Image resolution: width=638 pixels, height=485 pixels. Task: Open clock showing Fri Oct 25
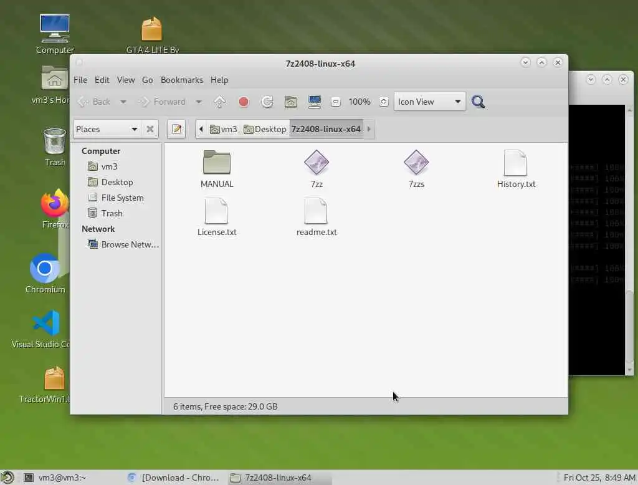(599, 478)
